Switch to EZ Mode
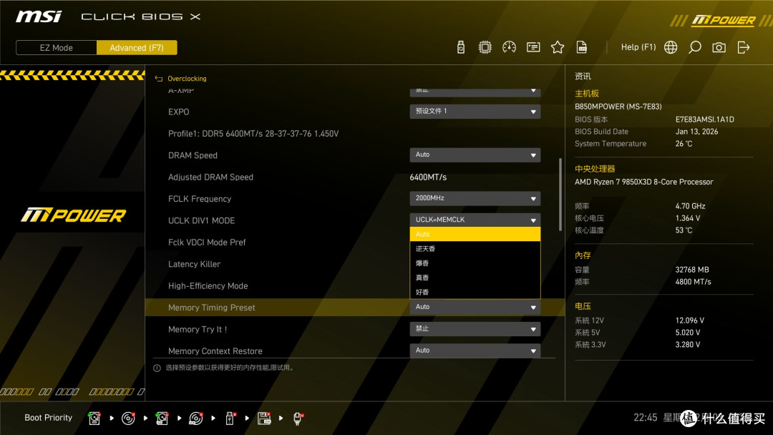This screenshot has width=773, height=435. (x=57, y=48)
